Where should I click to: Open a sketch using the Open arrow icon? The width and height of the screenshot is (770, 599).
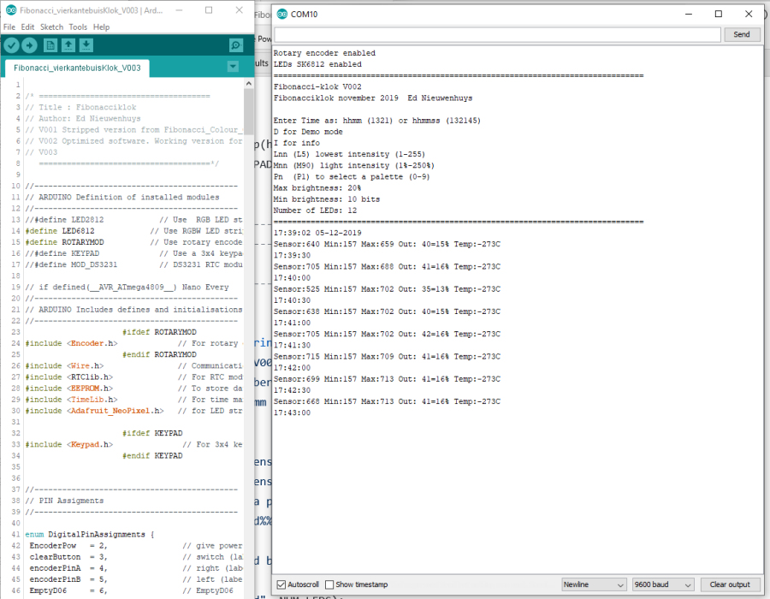coord(68,45)
